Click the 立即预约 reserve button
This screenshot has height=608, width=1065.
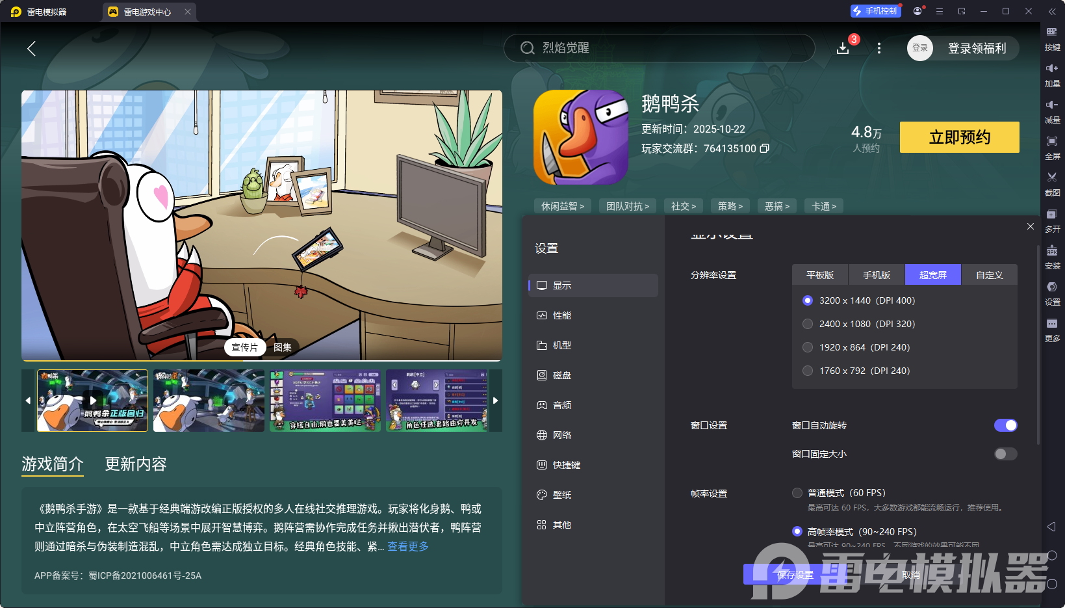[960, 137]
